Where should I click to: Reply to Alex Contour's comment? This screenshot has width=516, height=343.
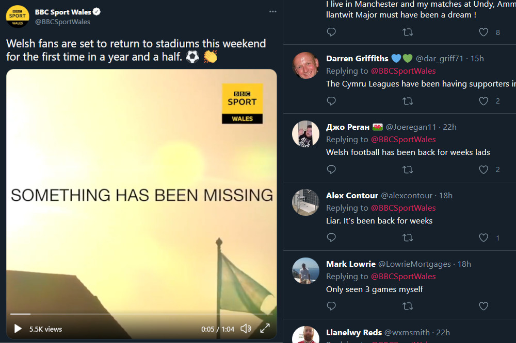point(332,237)
